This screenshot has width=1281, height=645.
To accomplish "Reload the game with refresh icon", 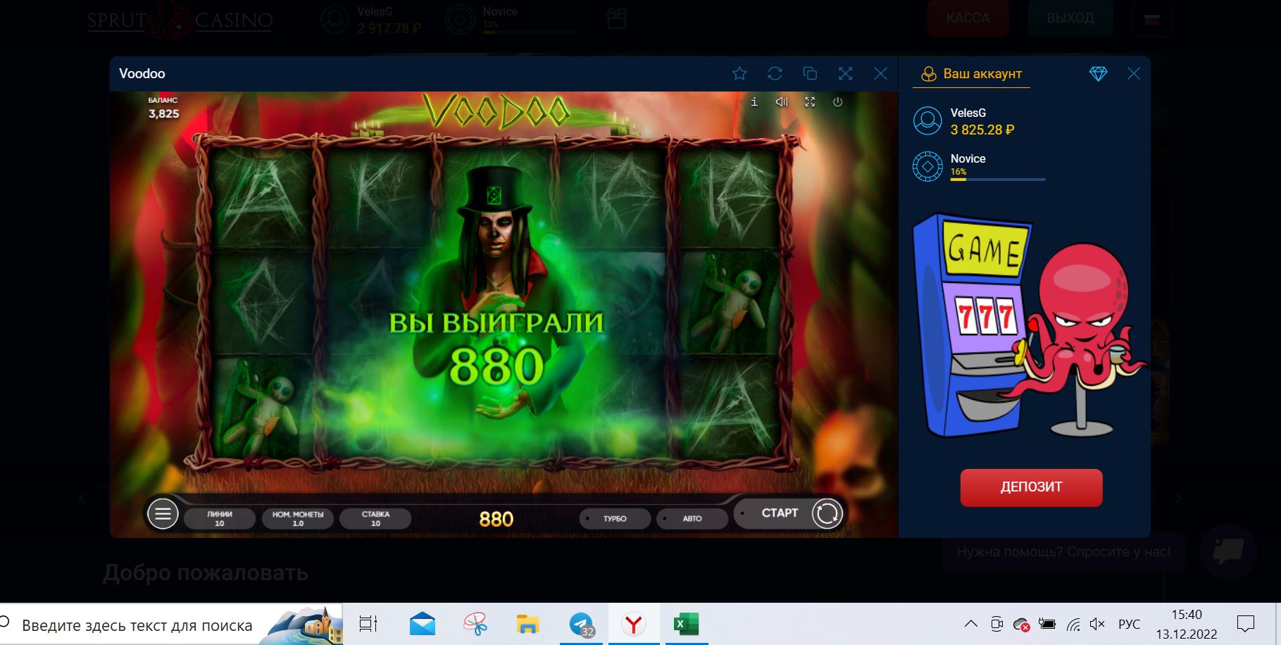I will coord(775,74).
